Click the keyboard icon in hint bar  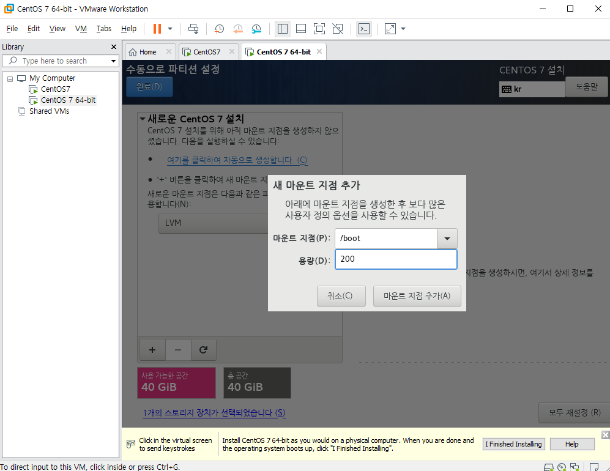pyautogui.click(x=131, y=443)
